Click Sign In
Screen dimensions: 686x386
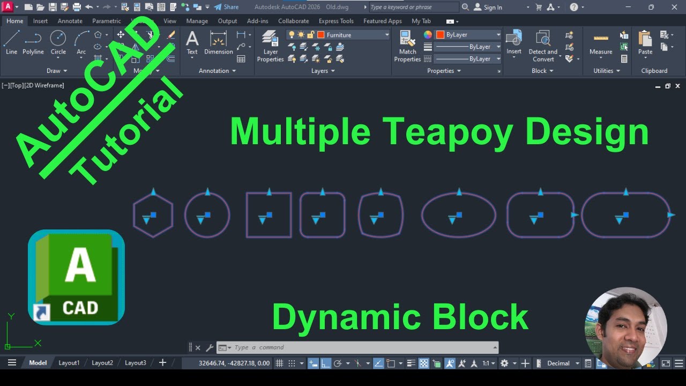tap(488, 7)
